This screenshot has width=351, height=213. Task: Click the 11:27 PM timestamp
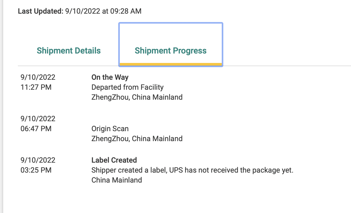[x=36, y=87]
